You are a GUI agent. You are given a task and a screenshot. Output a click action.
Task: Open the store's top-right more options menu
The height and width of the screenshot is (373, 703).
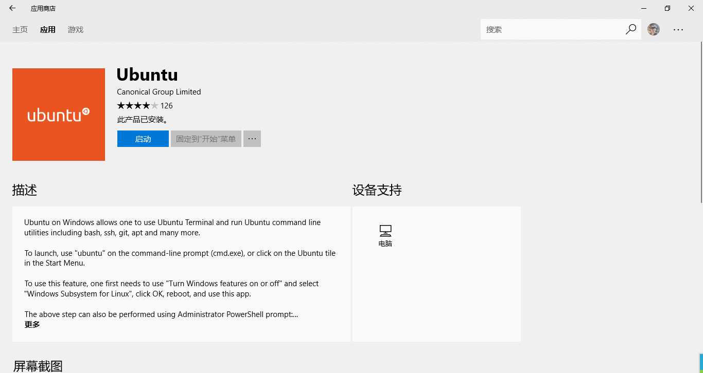(x=678, y=30)
